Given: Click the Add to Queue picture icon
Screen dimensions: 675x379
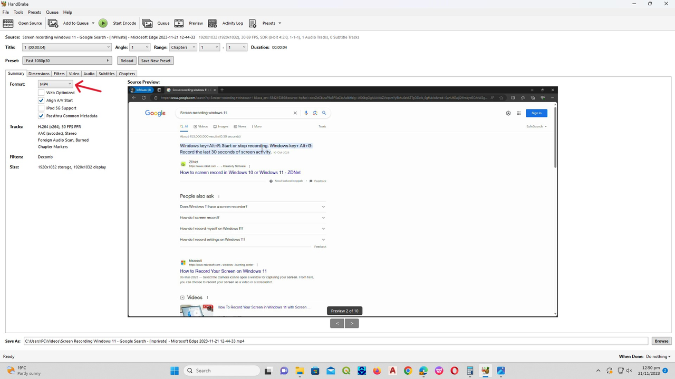Looking at the screenshot, I should [x=53, y=23].
